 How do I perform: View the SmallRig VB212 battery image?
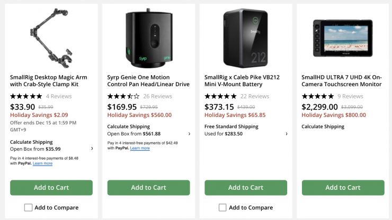[x=246, y=36]
